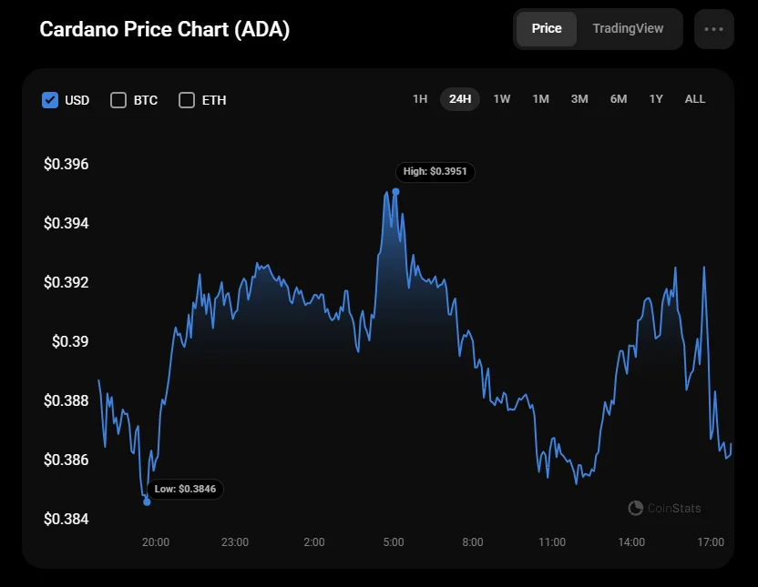
Task: Enable the ETH currency checkbox
Action: (x=187, y=100)
